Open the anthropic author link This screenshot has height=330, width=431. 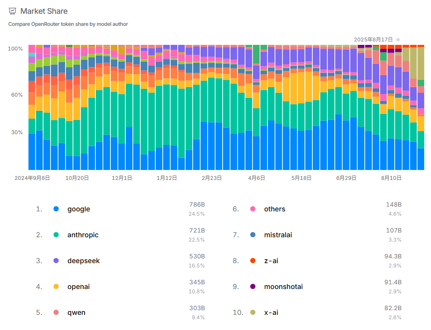pyautogui.click(x=83, y=235)
